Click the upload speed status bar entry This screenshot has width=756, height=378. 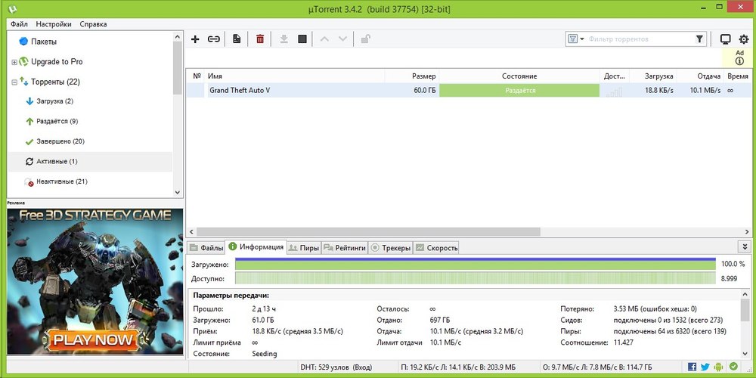click(x=597, y=367)
